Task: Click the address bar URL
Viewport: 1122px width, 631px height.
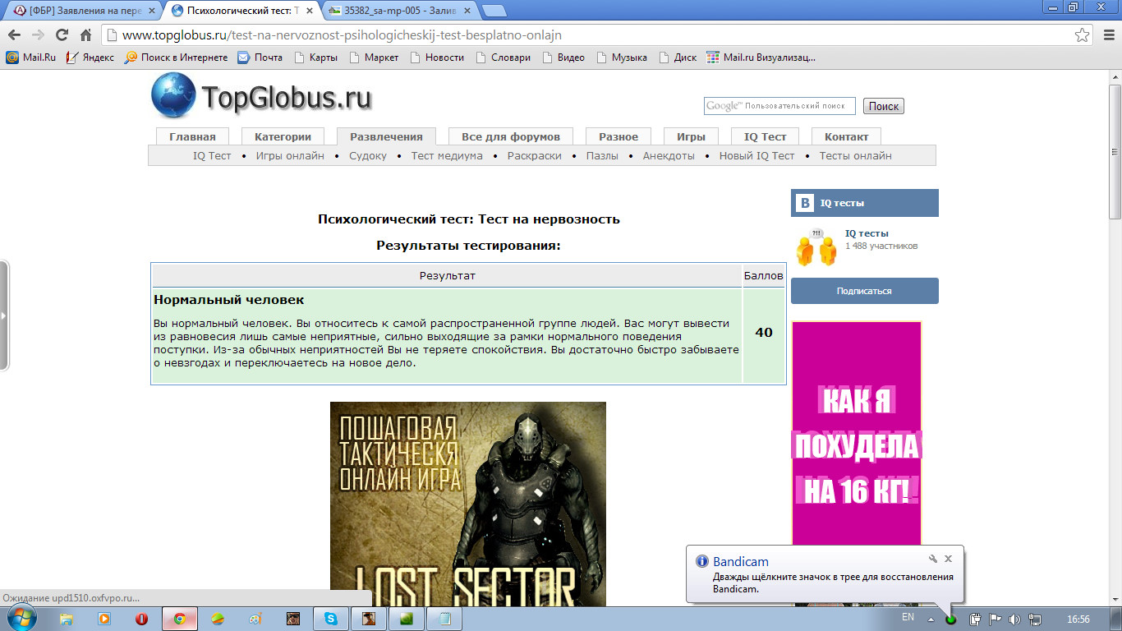Action: coord(342,35)
